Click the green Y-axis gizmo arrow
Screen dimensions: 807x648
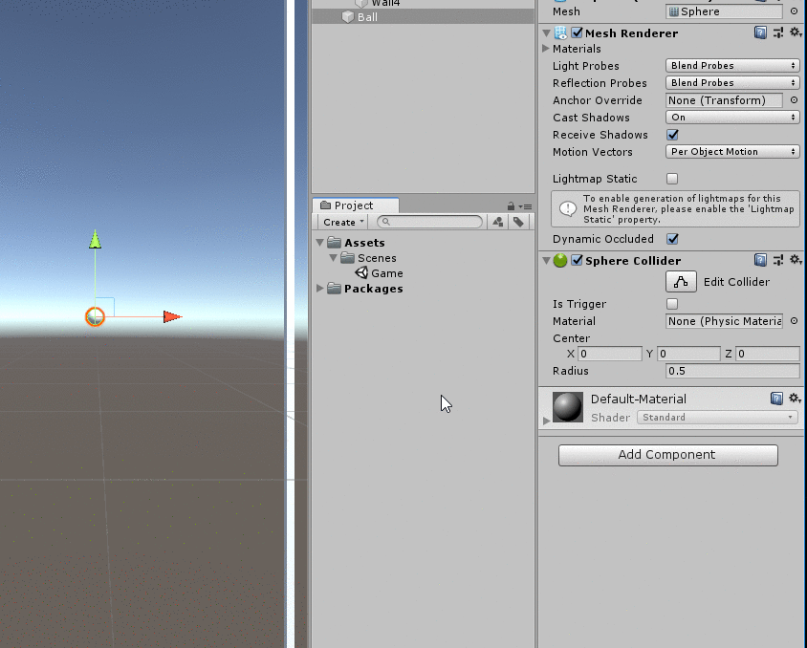point(95,239)
